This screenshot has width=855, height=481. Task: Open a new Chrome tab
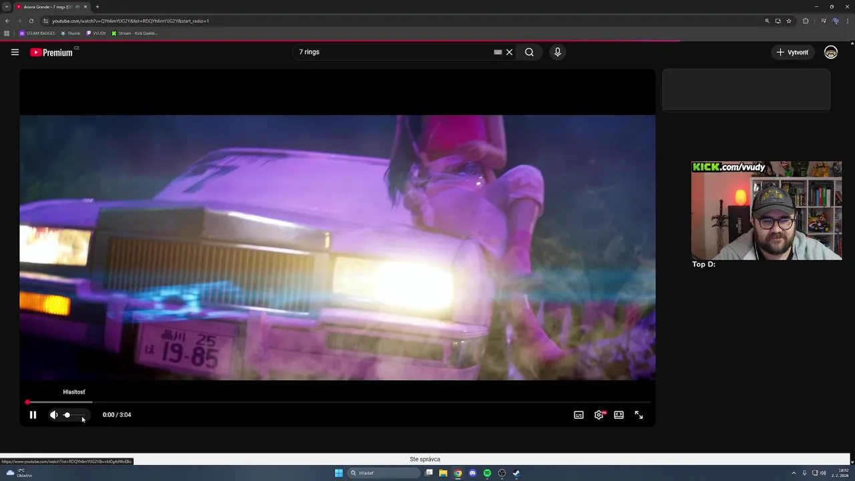click(98, 7)
